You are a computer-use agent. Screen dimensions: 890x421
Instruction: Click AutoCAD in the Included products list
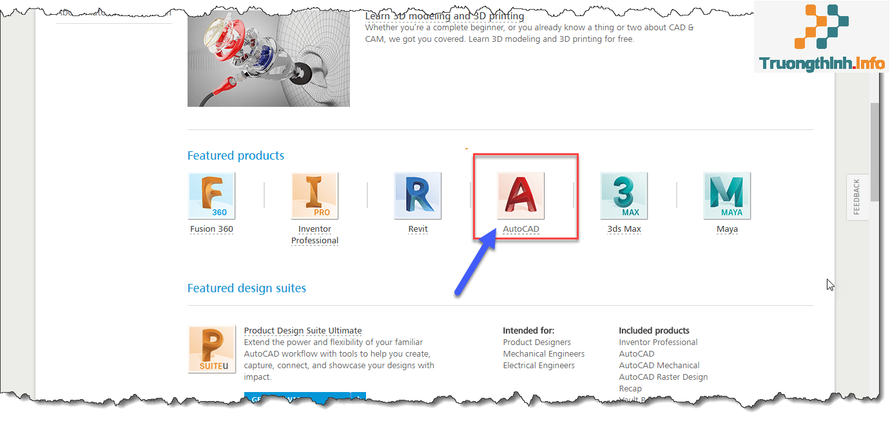(637, 354)
